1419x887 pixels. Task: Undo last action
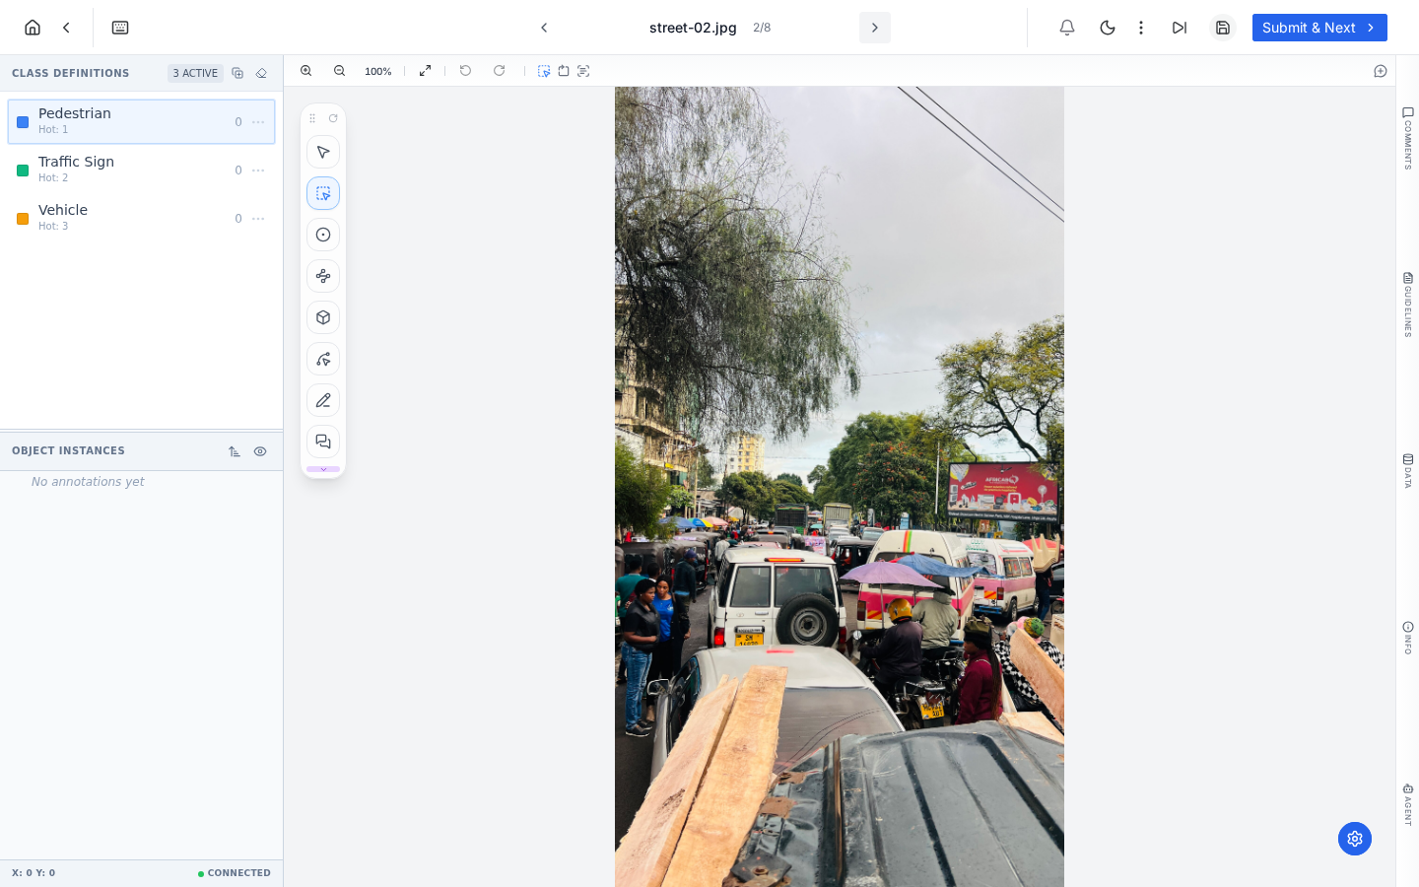[x=466, y=71]
